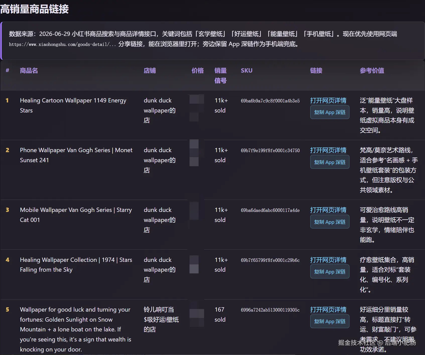Click product name Wallpaper for good luck
Image resolution: width=425 pixels, height=355 pixels.
click(76, 329)
